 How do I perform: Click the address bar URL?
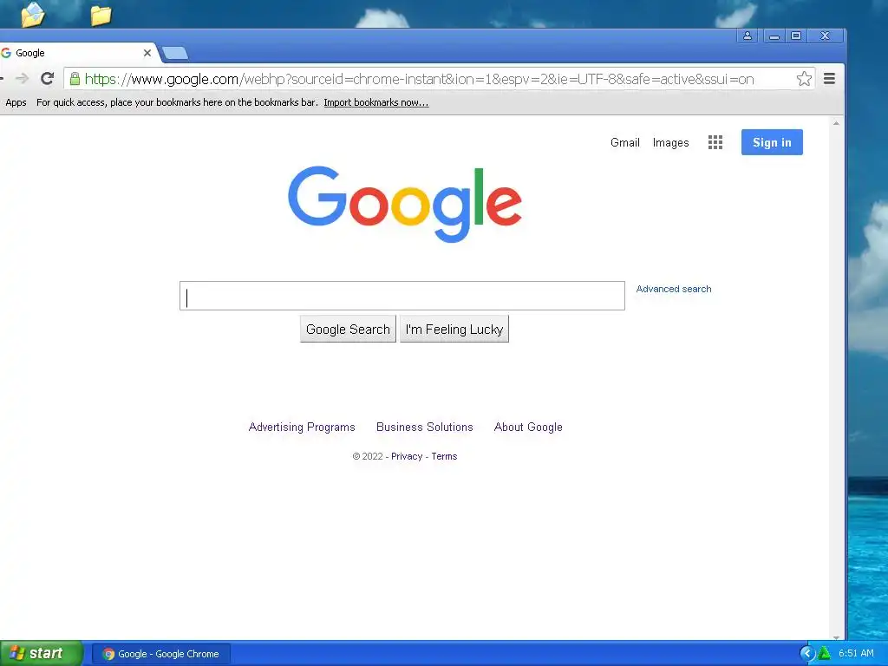pos(419,79)
